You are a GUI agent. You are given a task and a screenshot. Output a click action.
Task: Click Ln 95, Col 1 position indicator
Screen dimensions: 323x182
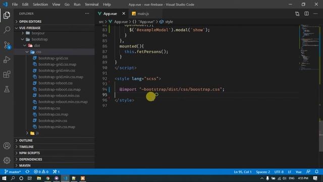click(243, 172)
